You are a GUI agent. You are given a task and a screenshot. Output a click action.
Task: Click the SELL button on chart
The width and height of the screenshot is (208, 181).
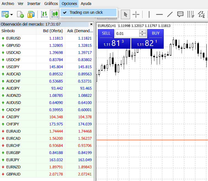106,33
